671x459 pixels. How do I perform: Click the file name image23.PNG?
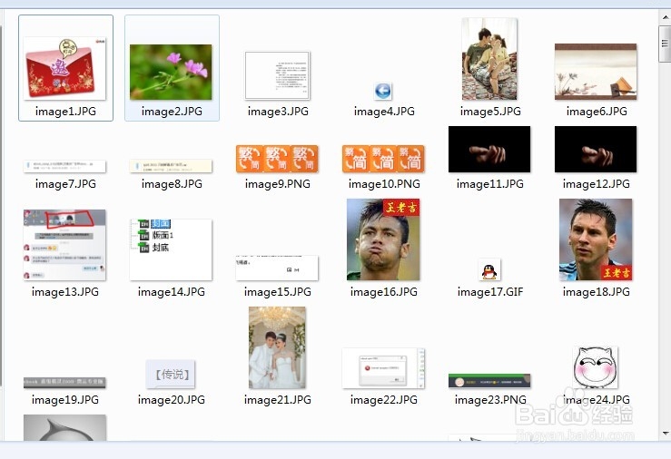coord(490,400)
